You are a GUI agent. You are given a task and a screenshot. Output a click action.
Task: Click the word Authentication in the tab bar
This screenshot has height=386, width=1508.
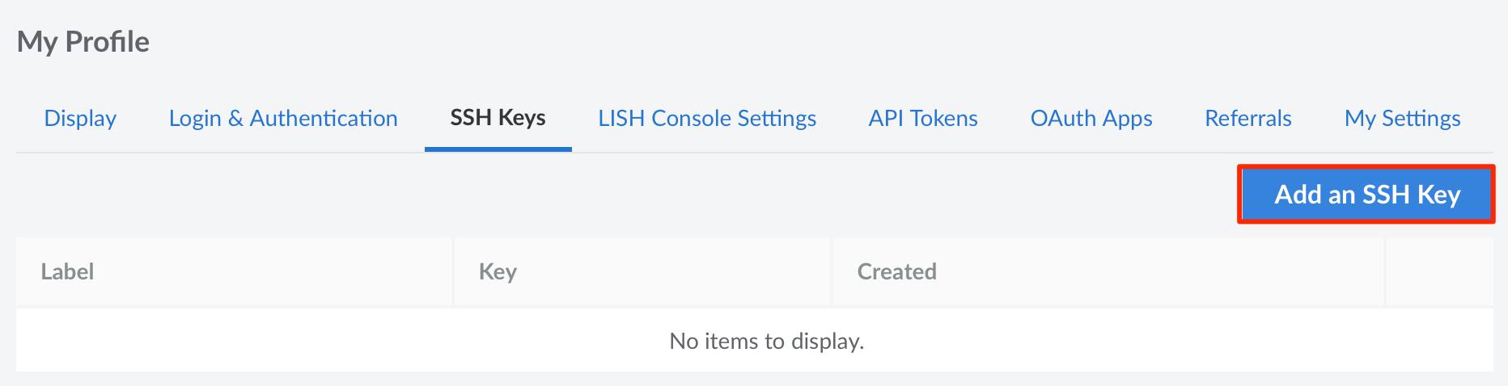click(324, 119)
